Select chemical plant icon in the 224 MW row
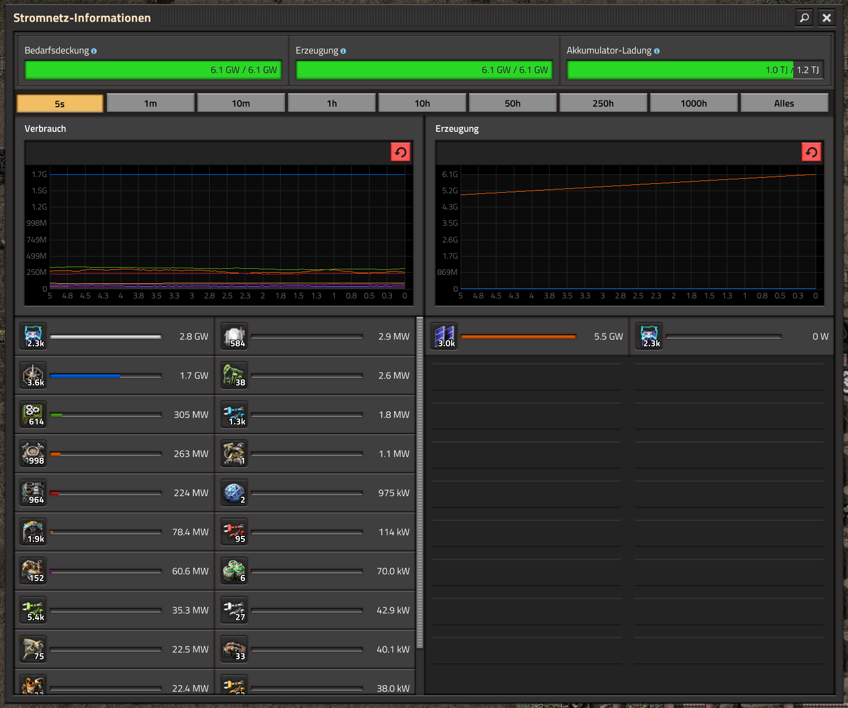Viewport: 848px width, 708px height. tap(34, 493)
